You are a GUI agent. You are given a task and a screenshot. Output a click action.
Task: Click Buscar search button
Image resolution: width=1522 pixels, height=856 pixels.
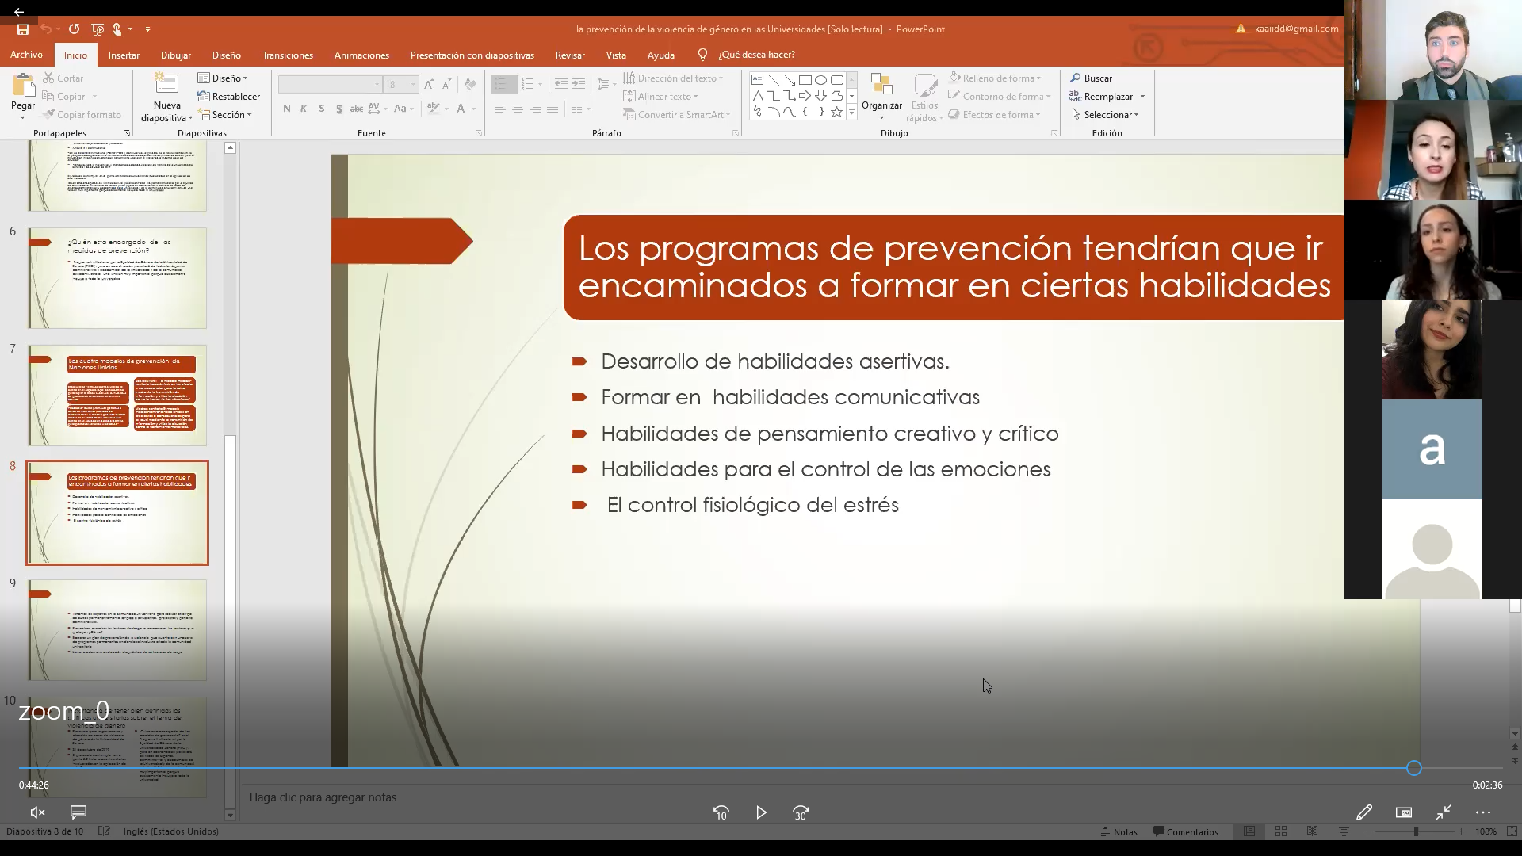[1092, 78]
